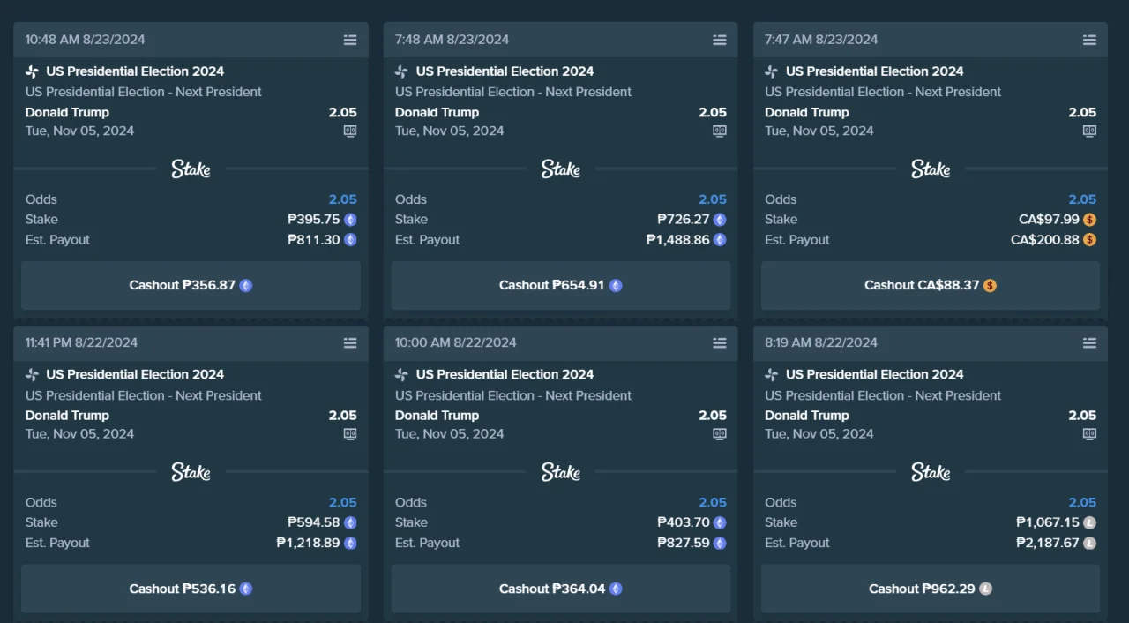Click the Ethereum coin icon beside ₱811.30 payout

350,240
